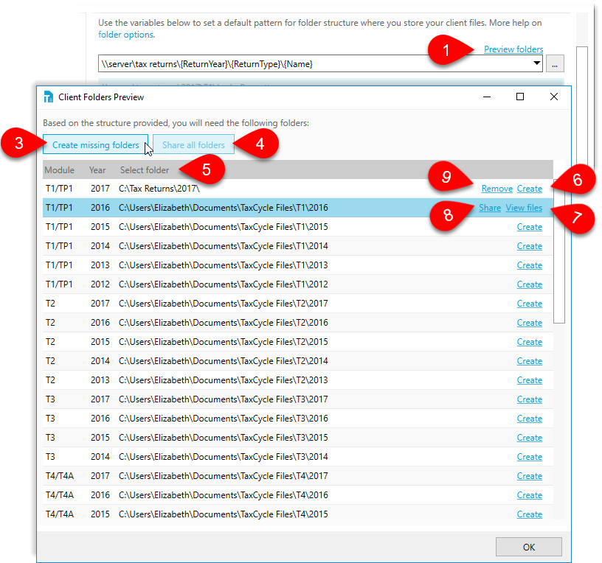Maximize the Client Folders Preview dialog

(520, 97)
